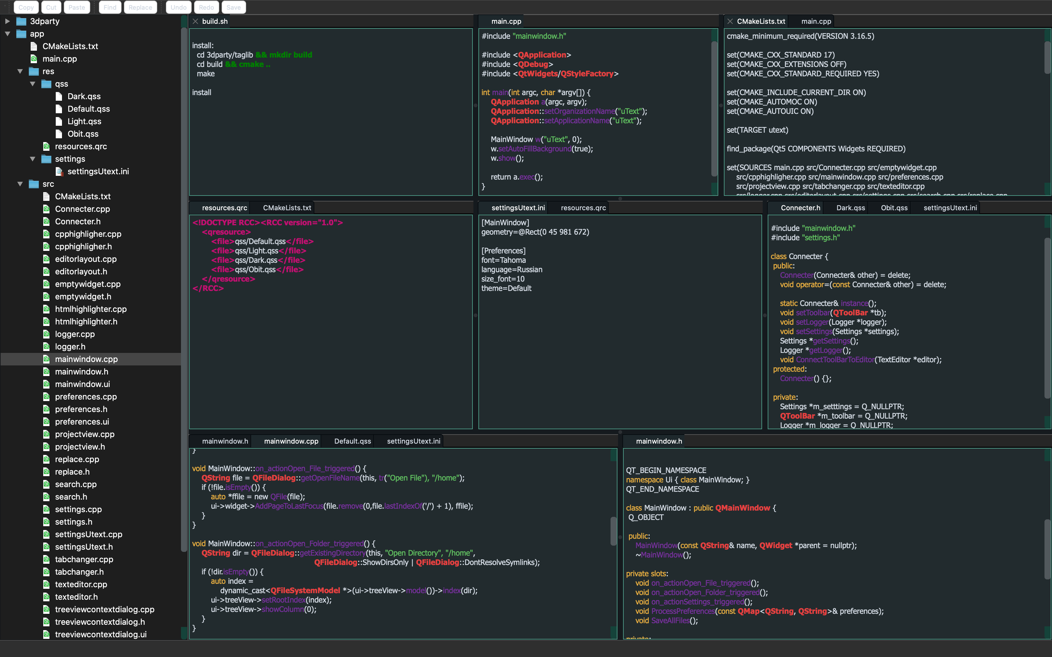Collapse the src folder arrow
The width and height of the screenshot is (1052, 657).
tap(20, 184)
